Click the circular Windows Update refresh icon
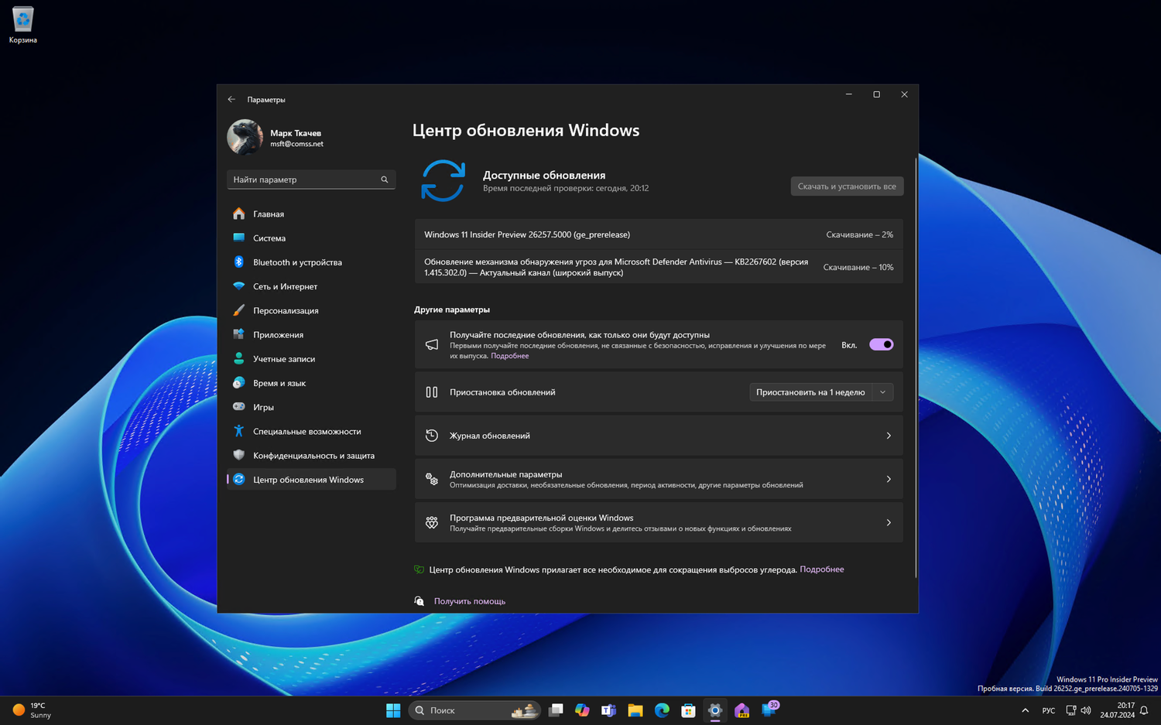The height and width of the screenshot is (725, 1161). [x=444, y=180]
